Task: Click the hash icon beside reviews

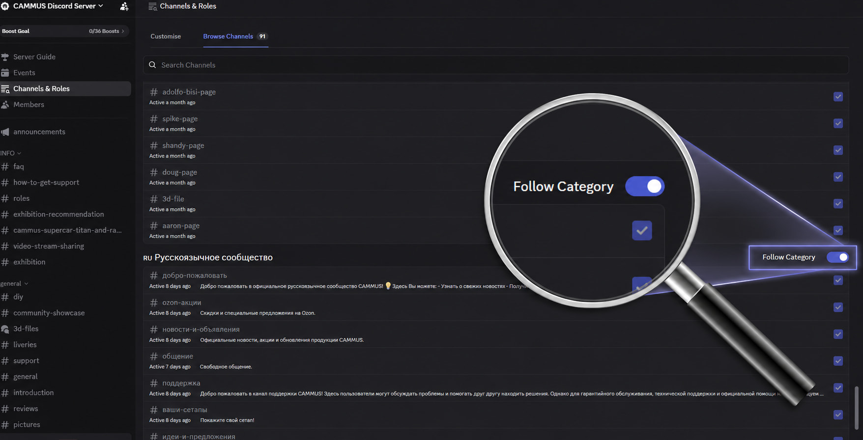Action: tap(5, 409)
